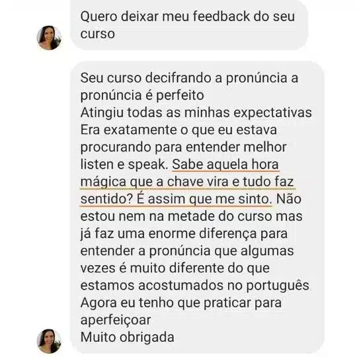Screen dimensions: 357x357
Task: Select the 'Quero deixar meu feedback' message bubble
Action: (188, 24)
